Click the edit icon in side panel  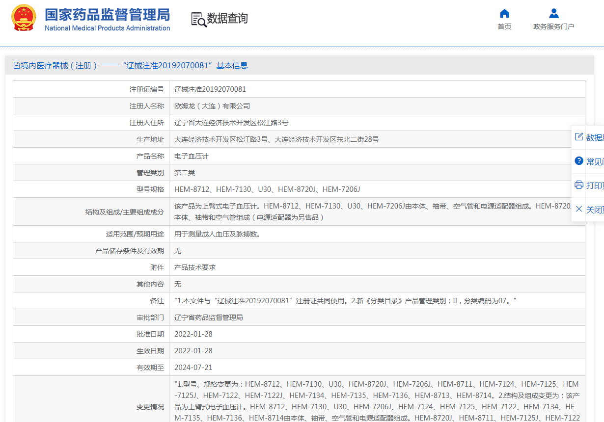(579, 137)
